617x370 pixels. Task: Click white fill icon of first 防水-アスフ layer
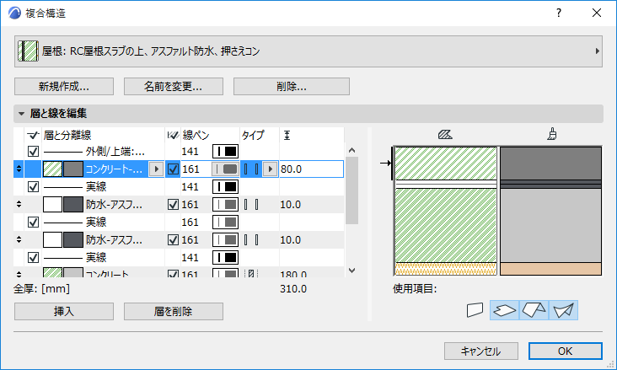click(x=52, y=205)
